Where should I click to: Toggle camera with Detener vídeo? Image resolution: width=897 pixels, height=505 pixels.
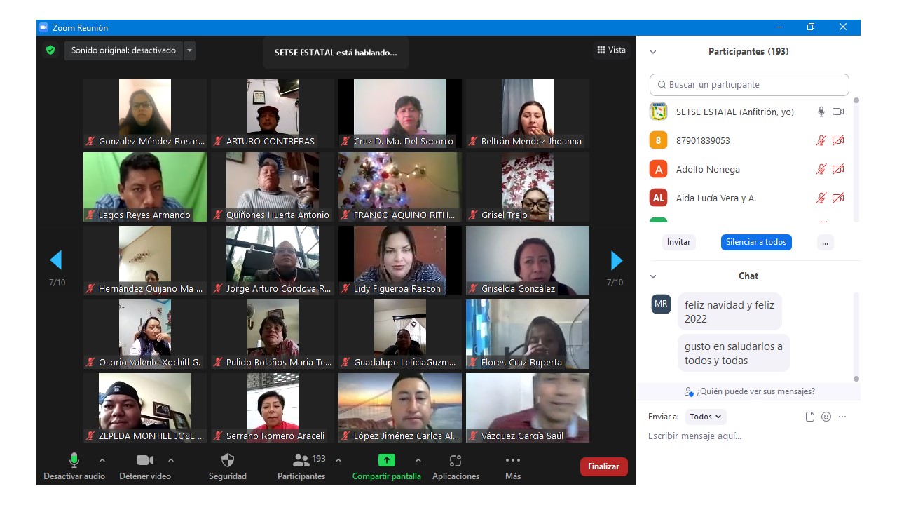pos(145,461)
